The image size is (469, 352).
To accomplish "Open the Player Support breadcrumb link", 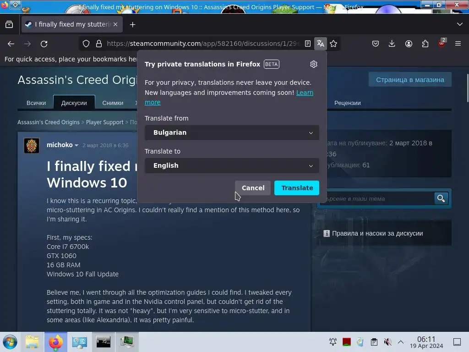I will tap(105, 122).
